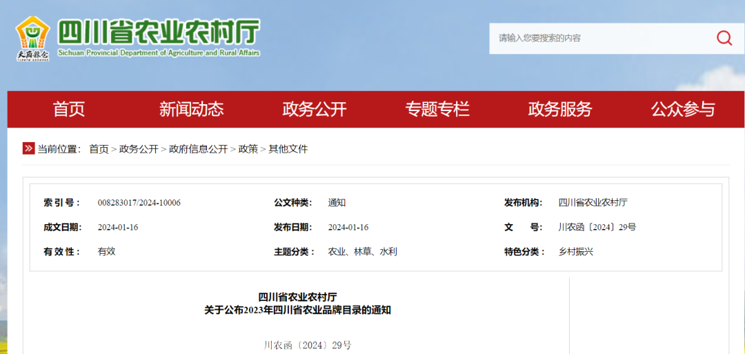The width and height of the screenshot is (745, 354).
Task: Open the 新闻动态 navigation menu
Action: pyautogui.click(x=192, y=109)
